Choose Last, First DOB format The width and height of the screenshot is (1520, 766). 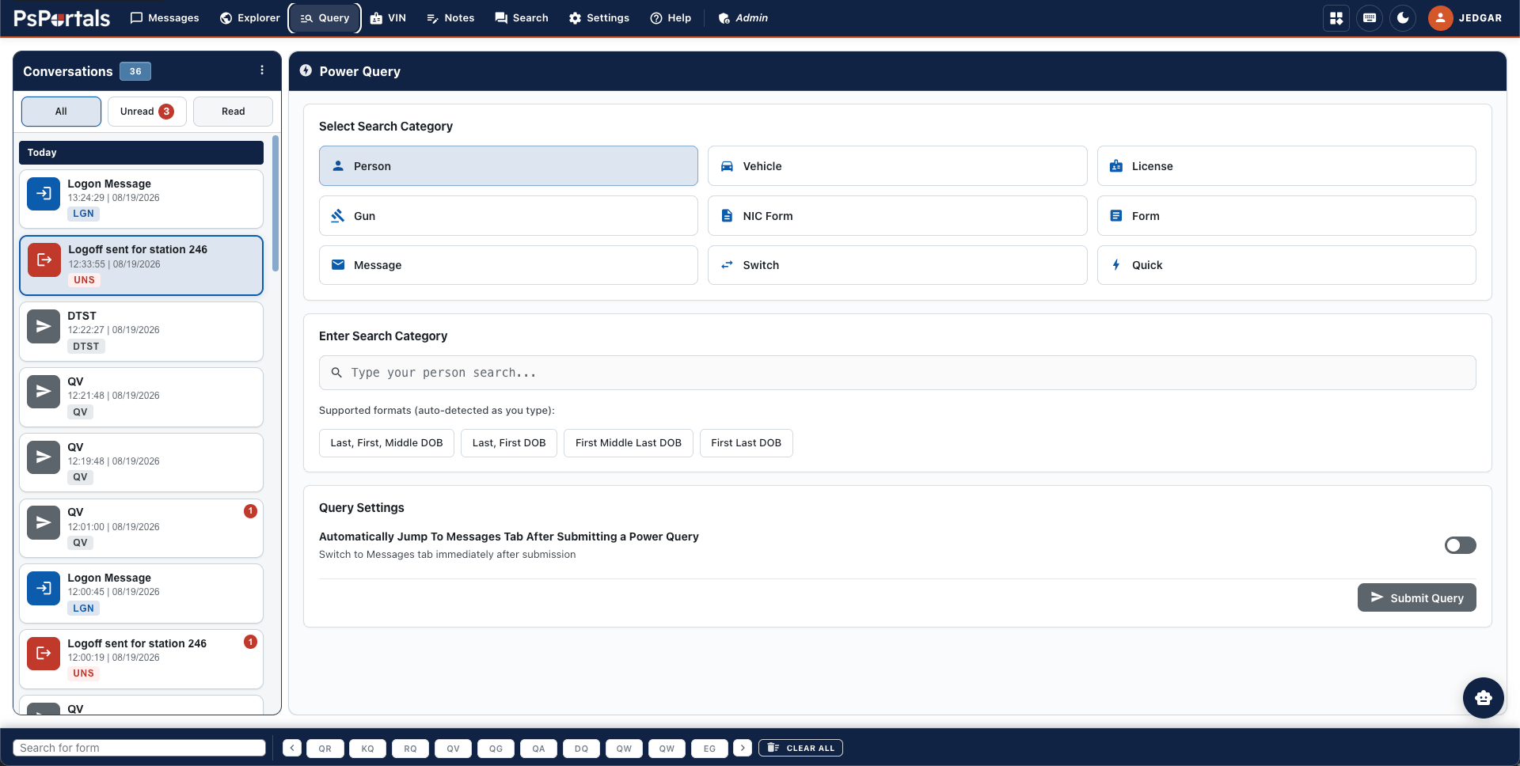(x=509, y=443)
